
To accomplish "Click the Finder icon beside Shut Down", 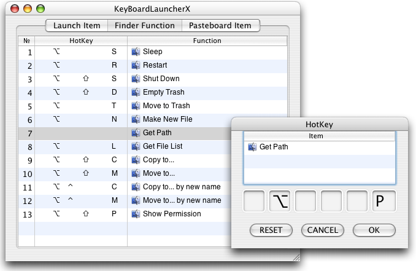I will (x=136, y=79).
